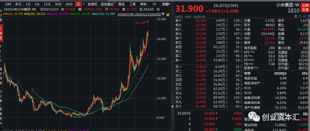
Task: Select the 卖五 32.100 ask row
Action: pyautogui.click(x=209, y=43)
